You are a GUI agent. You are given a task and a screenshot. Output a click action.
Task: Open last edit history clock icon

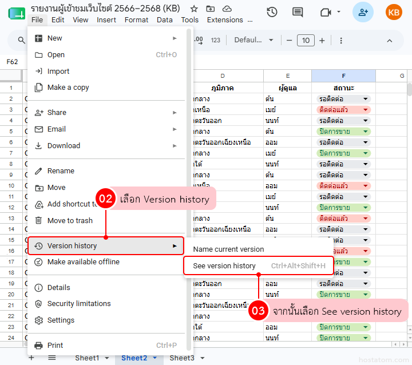(272, 12)
